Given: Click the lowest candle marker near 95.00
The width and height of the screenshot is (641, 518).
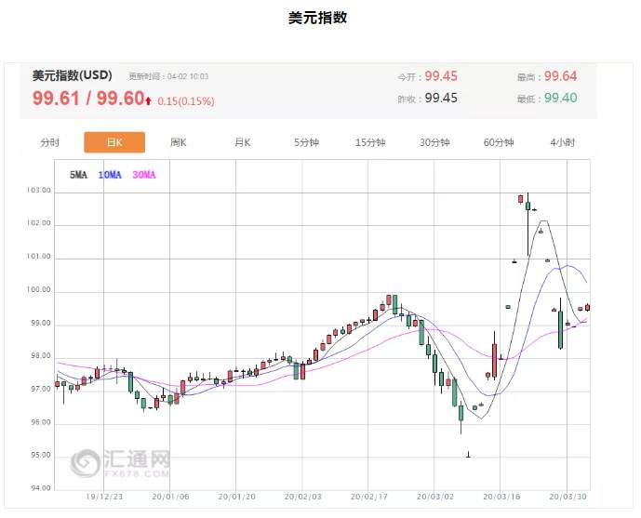Looking at the screenshot, I should [469, 454].
